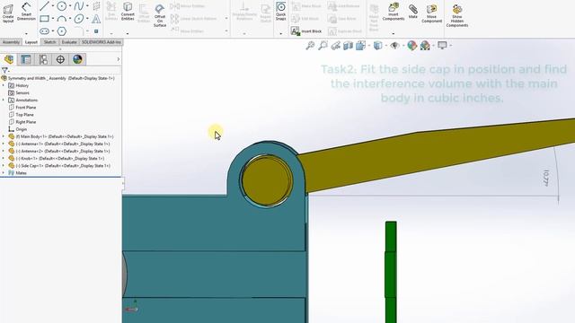Expand the Mates folder
This screenshot has height=323, width=575.
(x=4, y=173)
